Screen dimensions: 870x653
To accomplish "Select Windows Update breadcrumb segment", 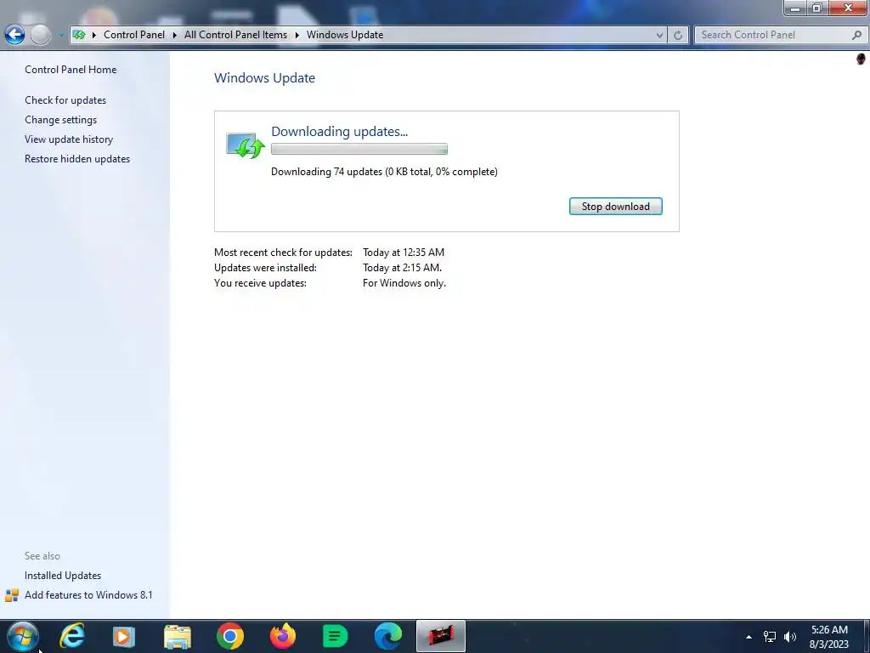I will click(x=345, y=35).
